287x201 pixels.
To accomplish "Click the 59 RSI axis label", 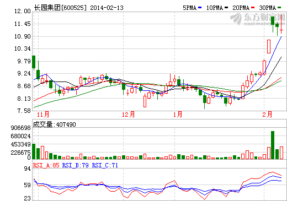I will (28, 185).
